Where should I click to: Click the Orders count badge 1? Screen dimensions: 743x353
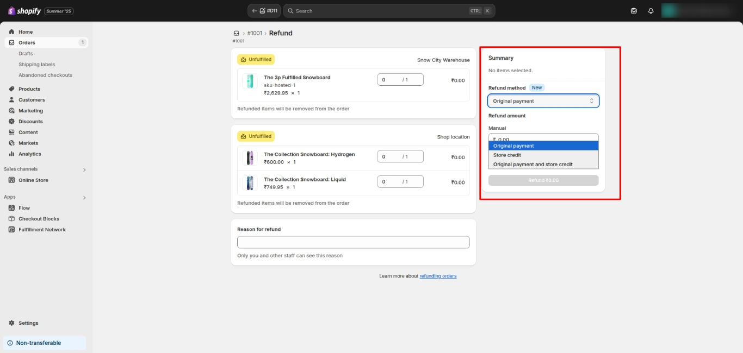[x=82, y=42]
